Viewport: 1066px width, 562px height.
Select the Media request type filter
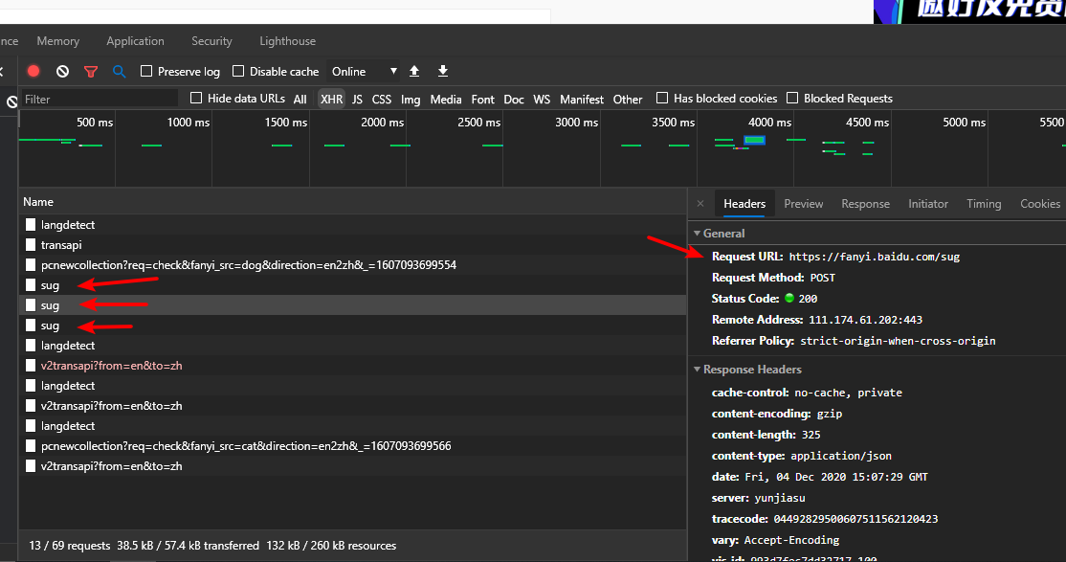pyautogui.click(x=446, y=100)
